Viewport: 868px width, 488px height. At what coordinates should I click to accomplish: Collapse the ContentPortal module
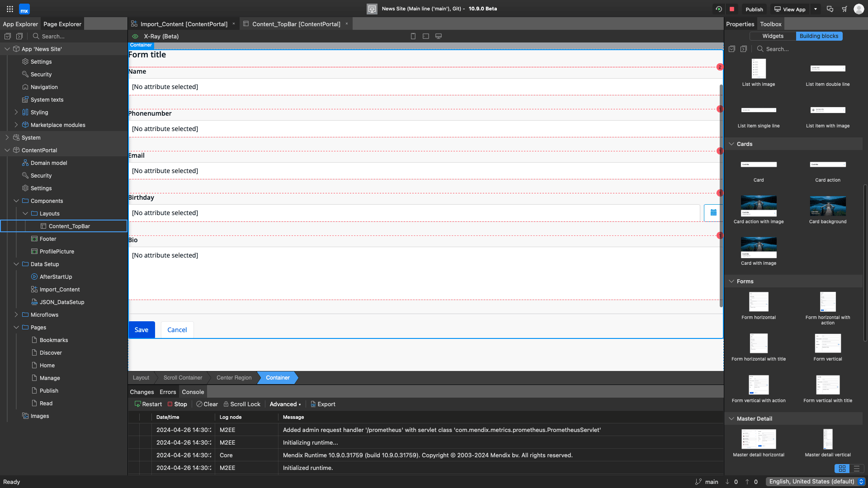click(7, 150)
